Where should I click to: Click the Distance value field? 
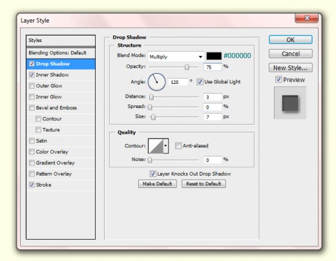click(213, 97)
